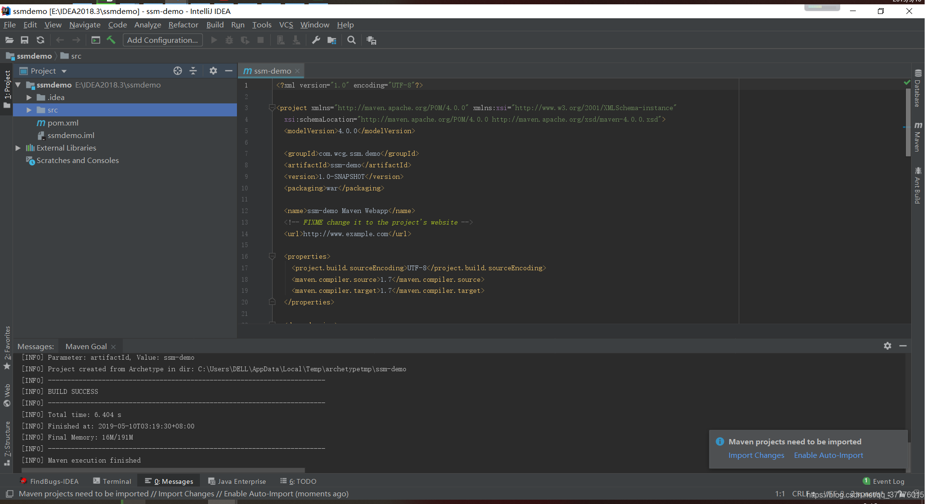The image size is (929, 504).
Task: Open the Terminal tool window
Action: click(x=112, y=481)
